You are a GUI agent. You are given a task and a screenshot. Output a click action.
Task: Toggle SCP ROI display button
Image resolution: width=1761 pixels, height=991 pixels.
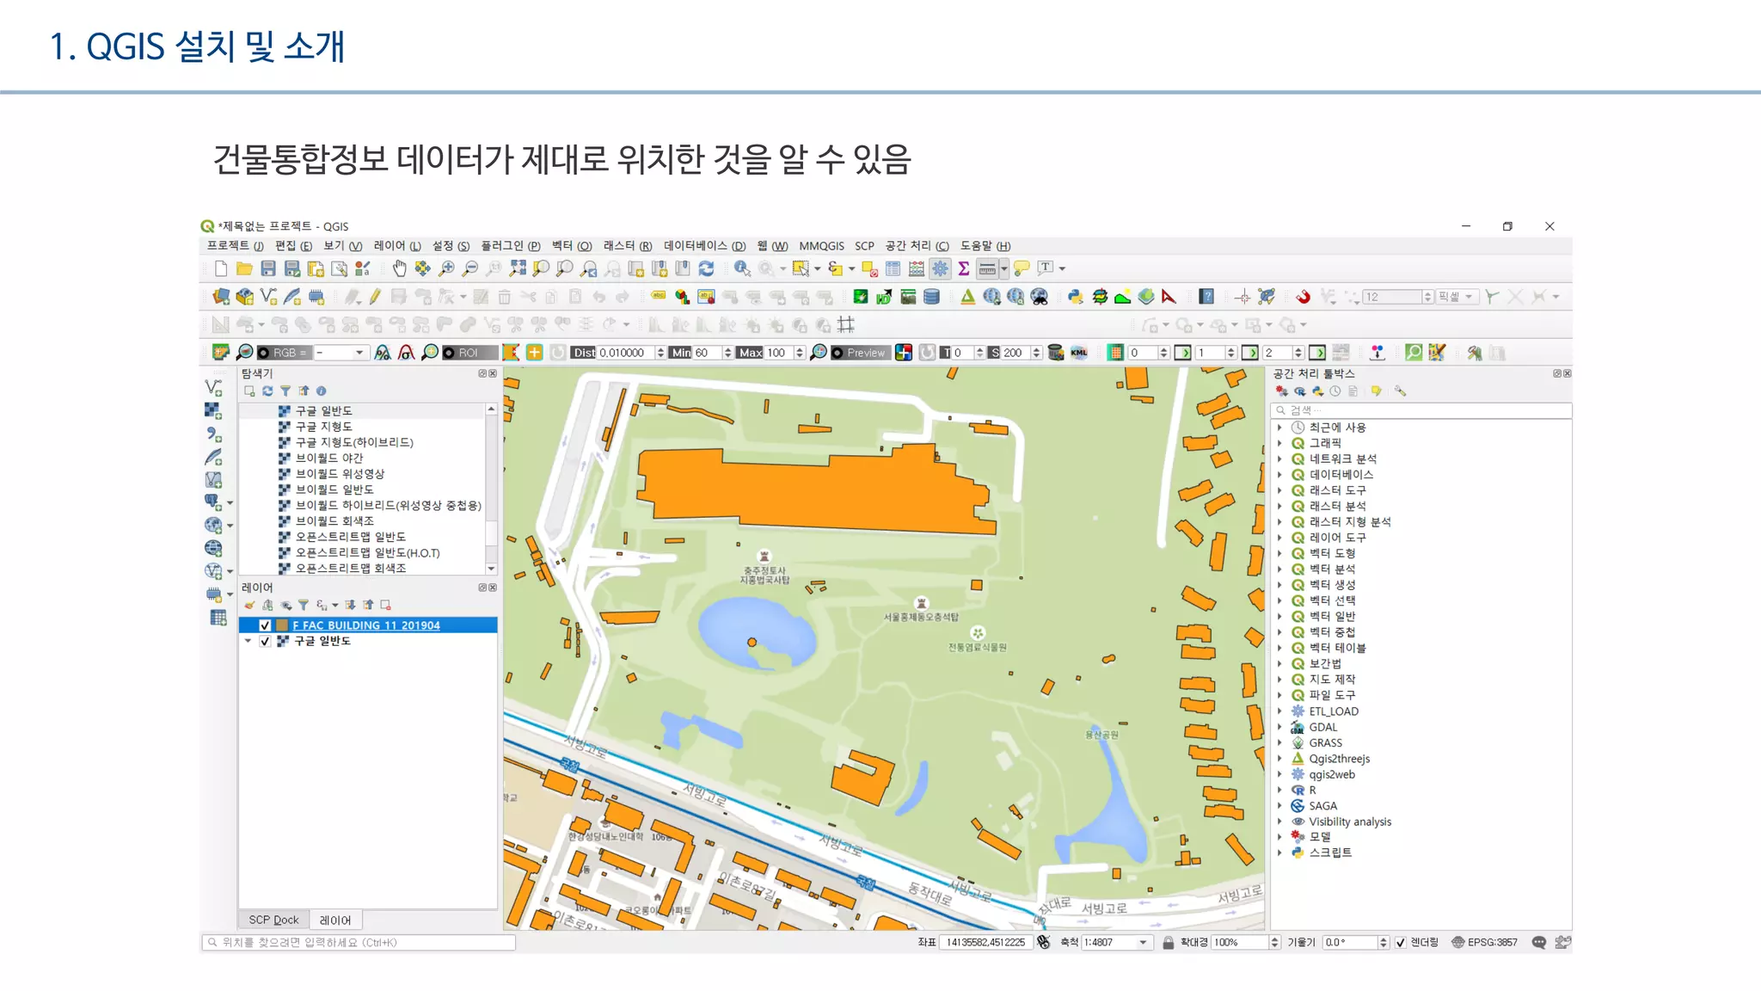coord(469,353)
